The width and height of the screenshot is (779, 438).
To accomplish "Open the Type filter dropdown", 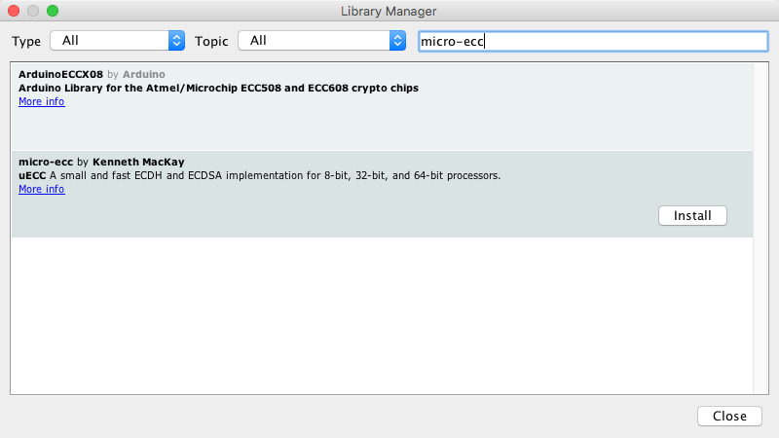I will (x=117, y=41).
